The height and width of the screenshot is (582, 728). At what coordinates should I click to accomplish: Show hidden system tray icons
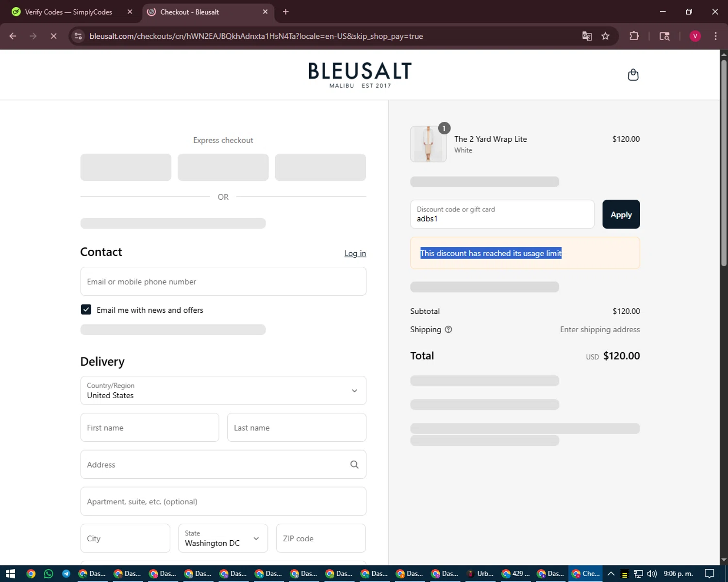(611, 574)
